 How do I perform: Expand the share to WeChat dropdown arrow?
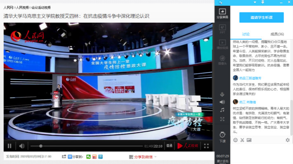(x=156, y=157)
